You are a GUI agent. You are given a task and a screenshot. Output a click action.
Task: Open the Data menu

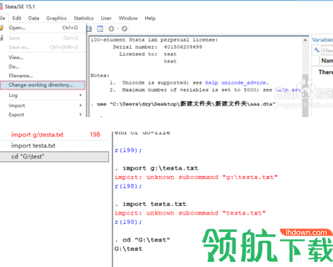(34, 18)
